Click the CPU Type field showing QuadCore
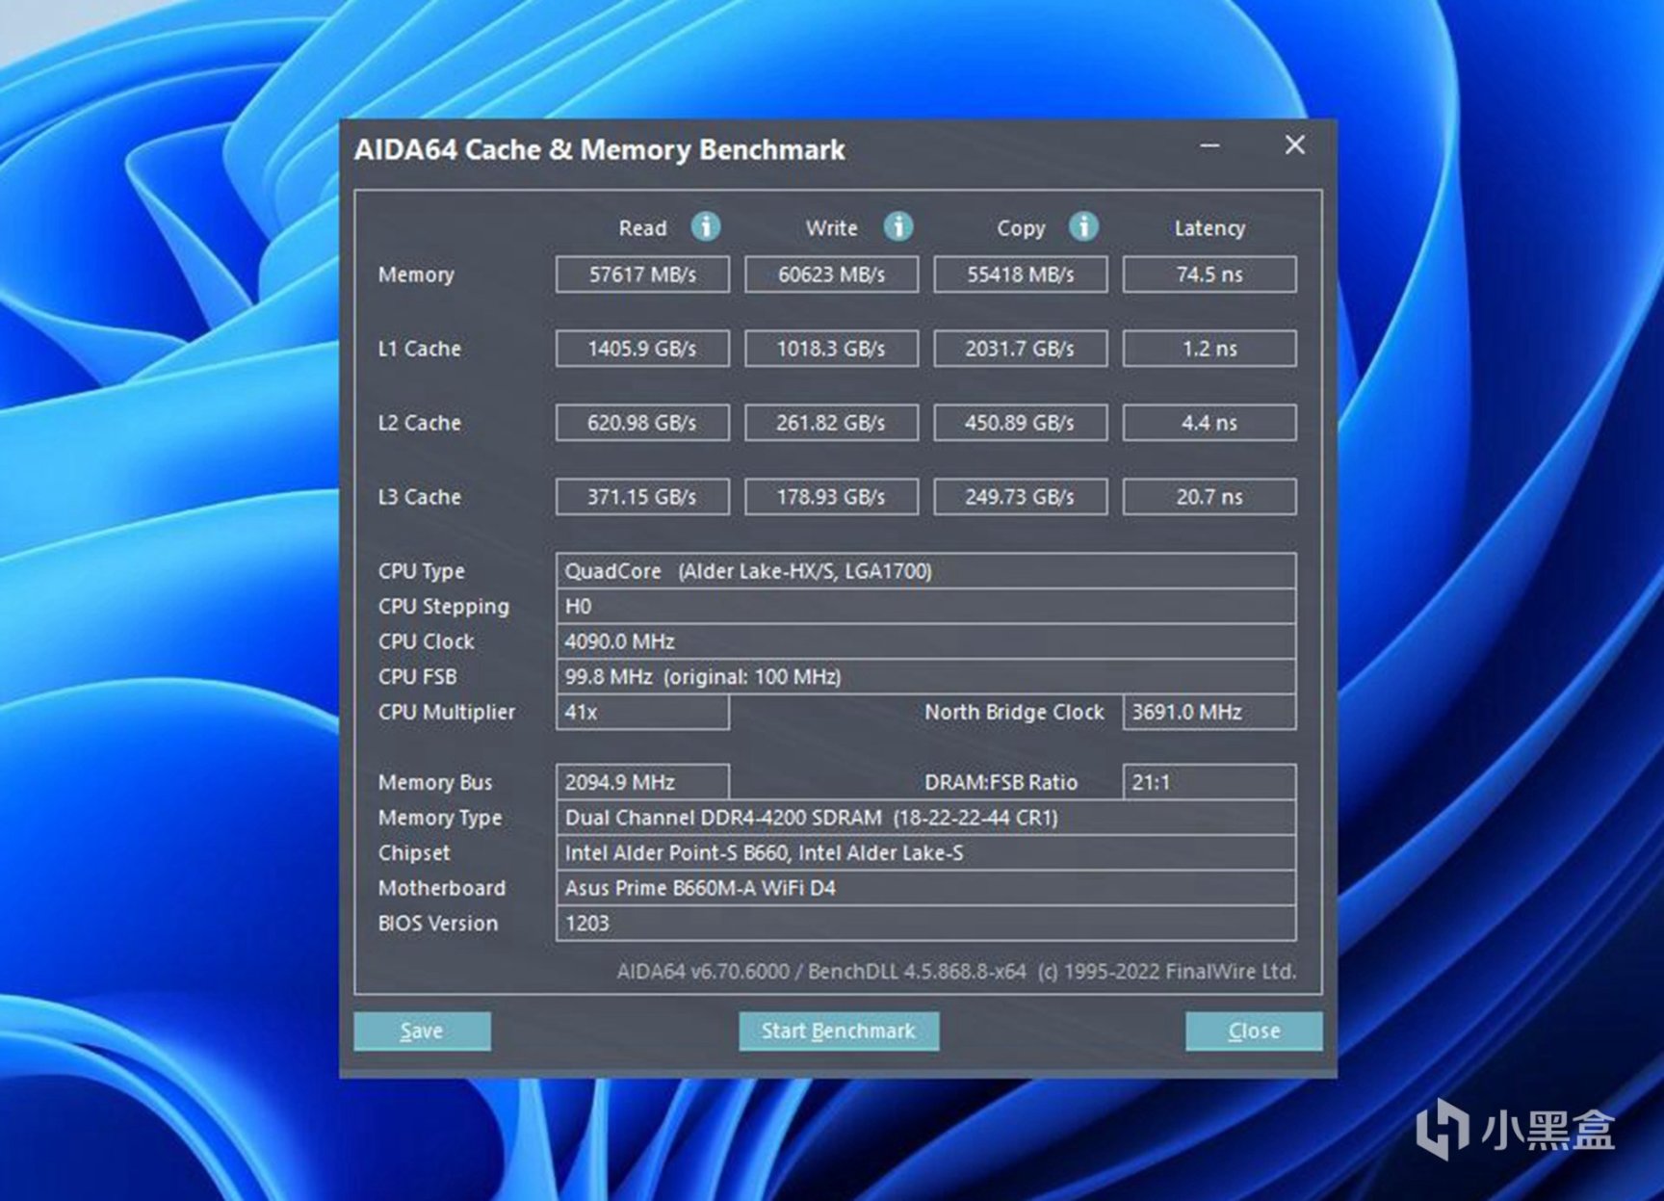The height and width of the screenshot is (1201, 1664). coord(926,571)
